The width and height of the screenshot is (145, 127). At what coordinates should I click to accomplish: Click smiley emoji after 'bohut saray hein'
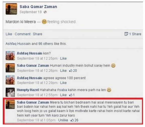click(113, 66)
